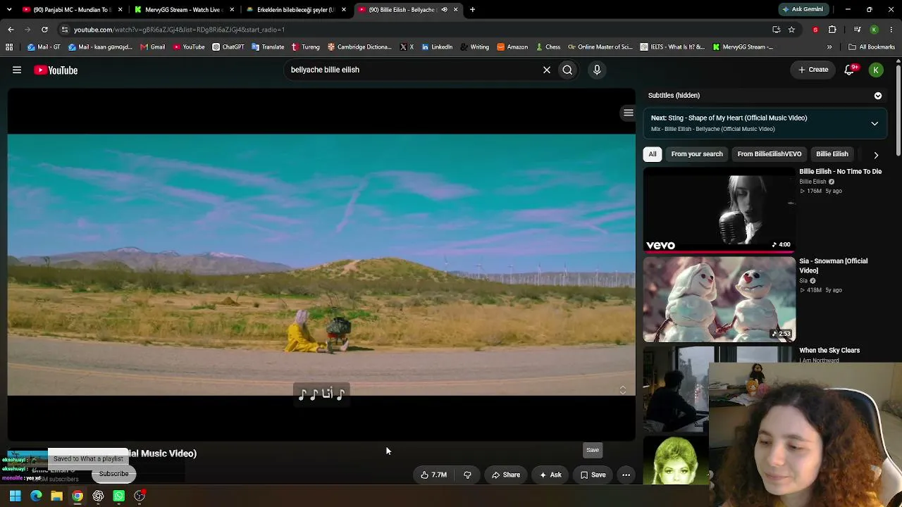Mute the Billie Eilish tab audio icon
The height and width of the screenshot is (507, 902).
444,10
